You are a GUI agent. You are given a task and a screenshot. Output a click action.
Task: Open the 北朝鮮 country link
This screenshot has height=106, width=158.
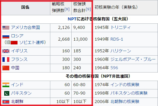pyautogui.click(x=17, y=101)
